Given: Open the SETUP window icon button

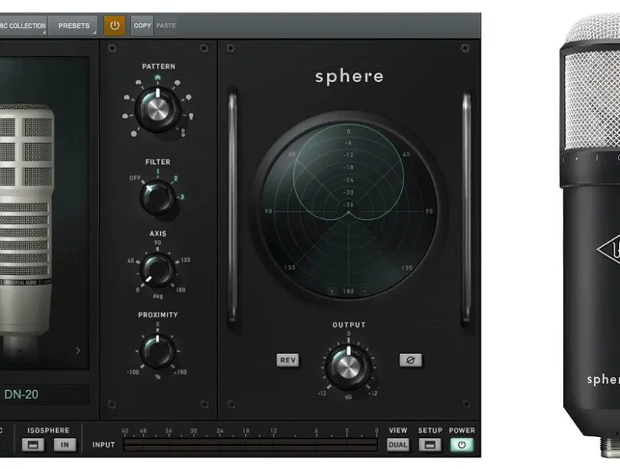Looking at the screenshot, I should coord(429,444).
